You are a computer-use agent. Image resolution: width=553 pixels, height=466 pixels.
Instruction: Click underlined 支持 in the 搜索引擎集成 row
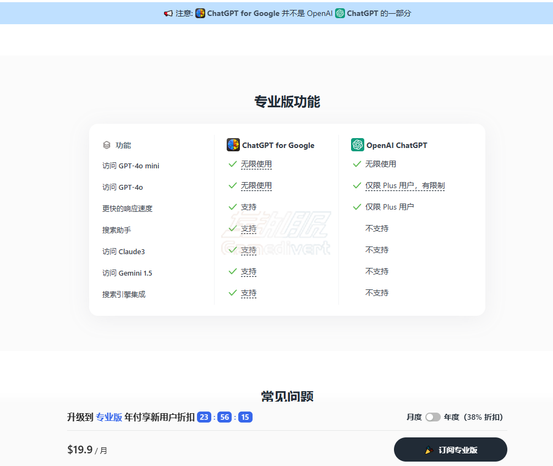point(249,293)
